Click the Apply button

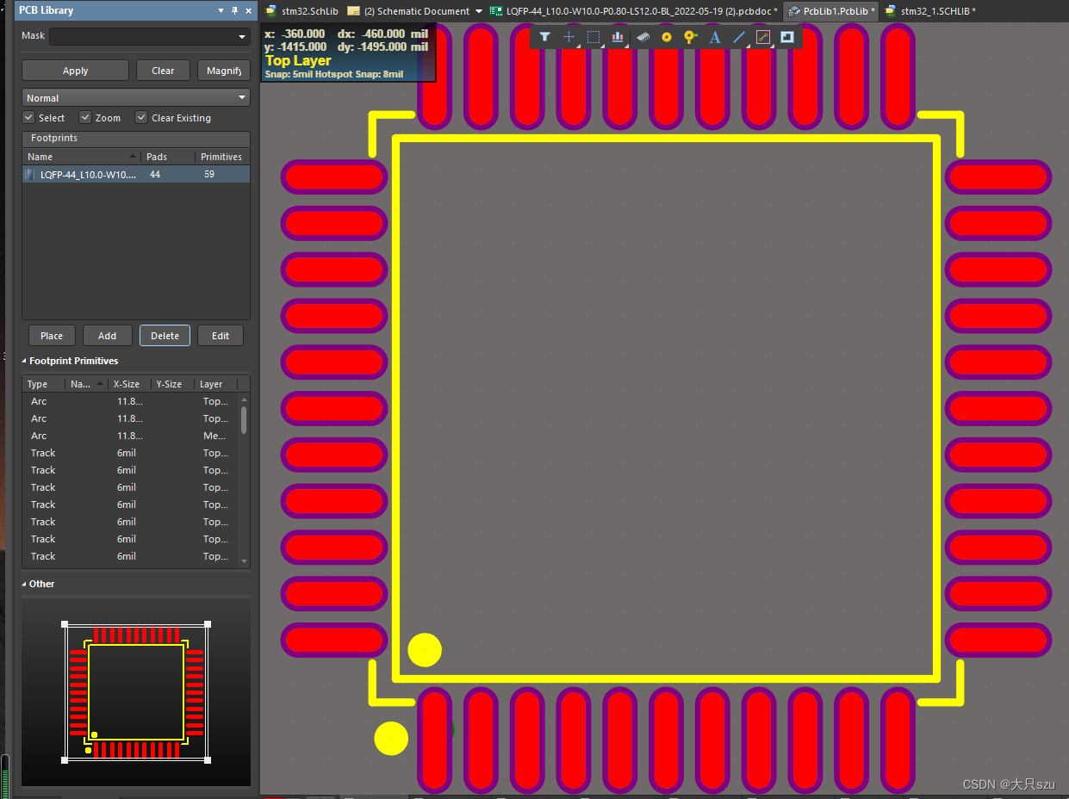tap(75, 71)
